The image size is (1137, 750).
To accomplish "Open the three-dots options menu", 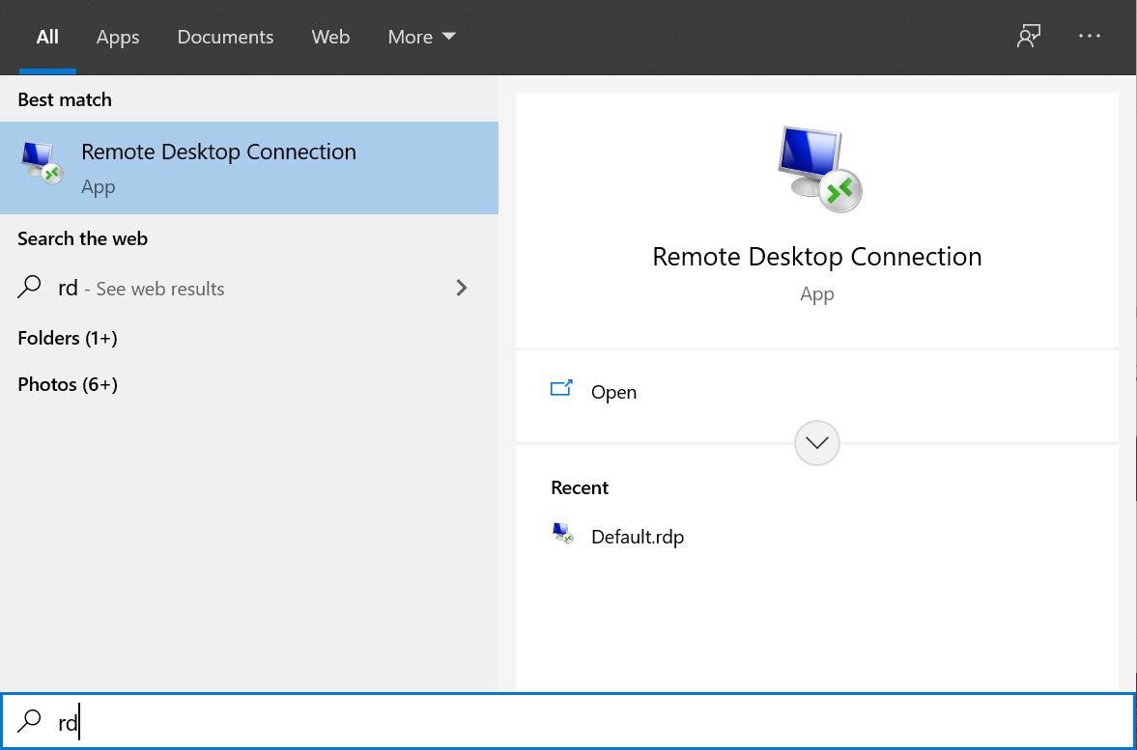I will [1090, 37].
